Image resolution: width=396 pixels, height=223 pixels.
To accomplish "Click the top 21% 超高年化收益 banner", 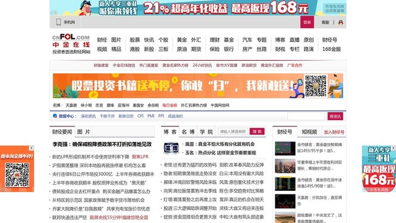I will tap(198, 7).
